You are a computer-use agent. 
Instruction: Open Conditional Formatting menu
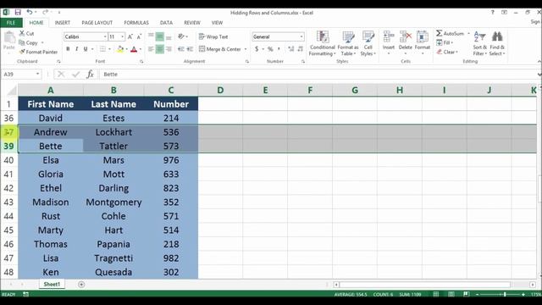point(322,43)
